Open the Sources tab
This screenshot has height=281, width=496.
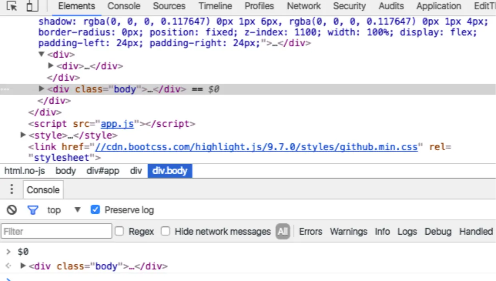[169, 6]
